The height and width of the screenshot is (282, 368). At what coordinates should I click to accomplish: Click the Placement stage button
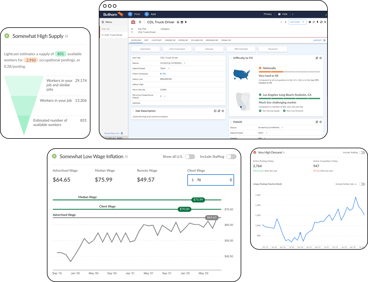273,49
